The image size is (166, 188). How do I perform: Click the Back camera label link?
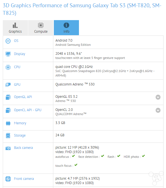(23, 148)
